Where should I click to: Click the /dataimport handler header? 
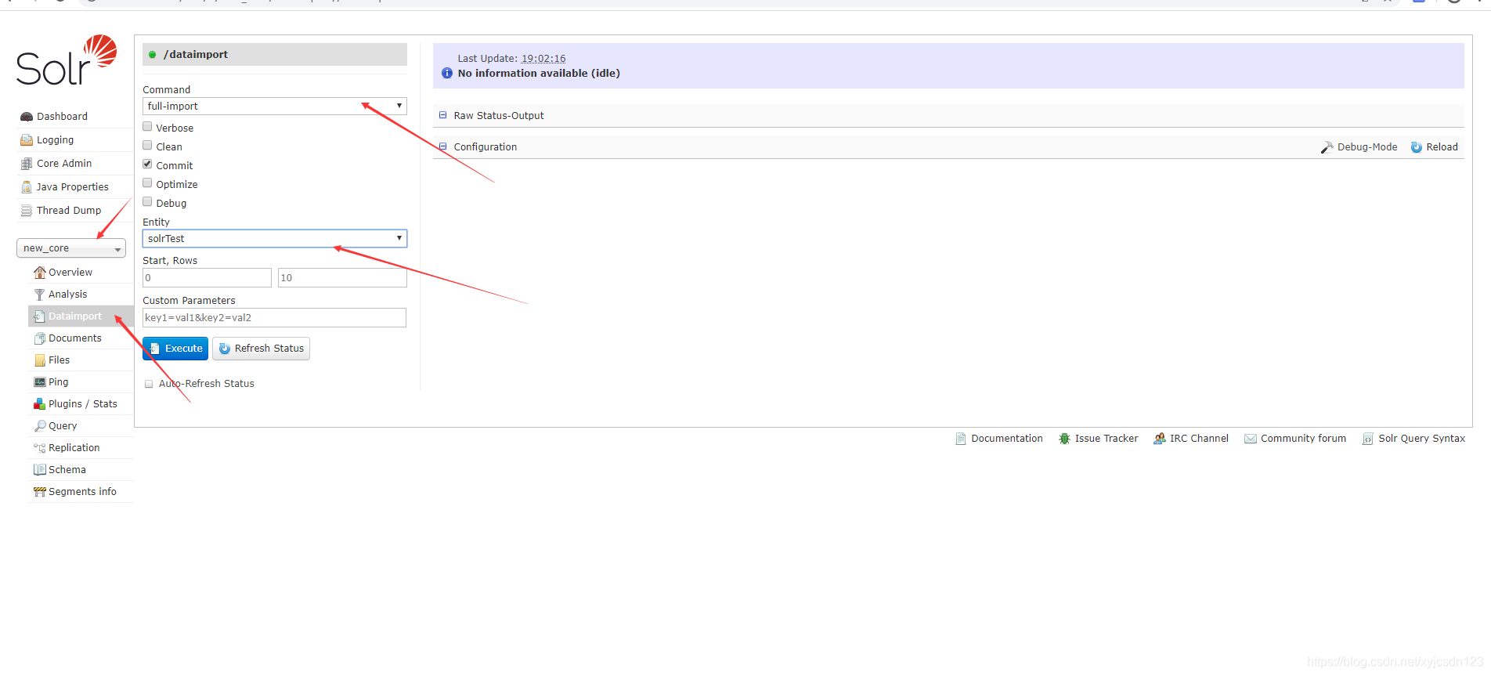tap(275, 54)
